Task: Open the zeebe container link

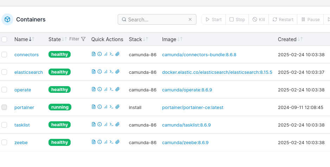Action: point(21,143)
